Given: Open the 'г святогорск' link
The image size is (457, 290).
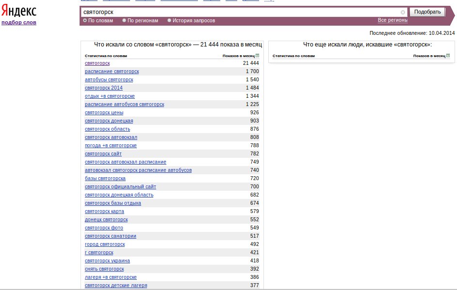Looking at the screenshot, I should coord(99,252).
